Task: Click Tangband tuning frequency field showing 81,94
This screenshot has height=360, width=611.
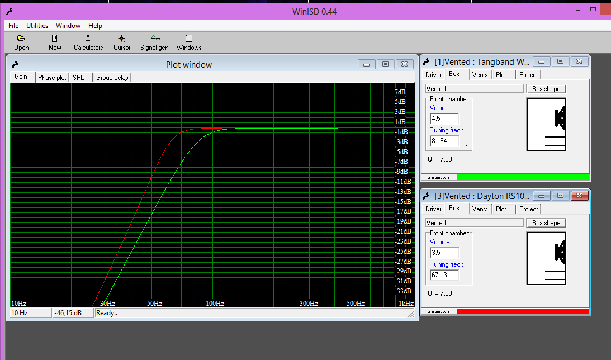Action: point(444,141)
